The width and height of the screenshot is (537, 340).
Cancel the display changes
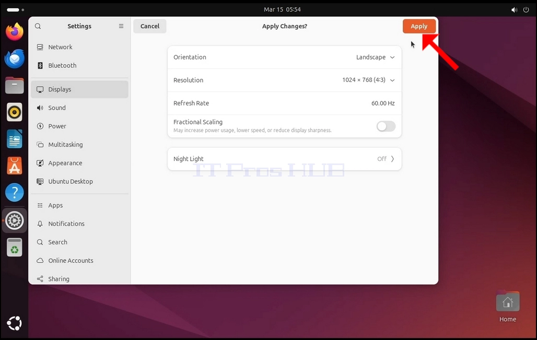point(150,26)
